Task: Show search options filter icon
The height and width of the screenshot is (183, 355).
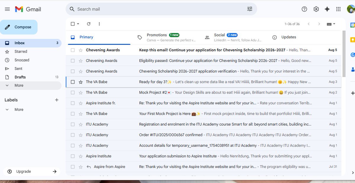Action: (250, 9)
